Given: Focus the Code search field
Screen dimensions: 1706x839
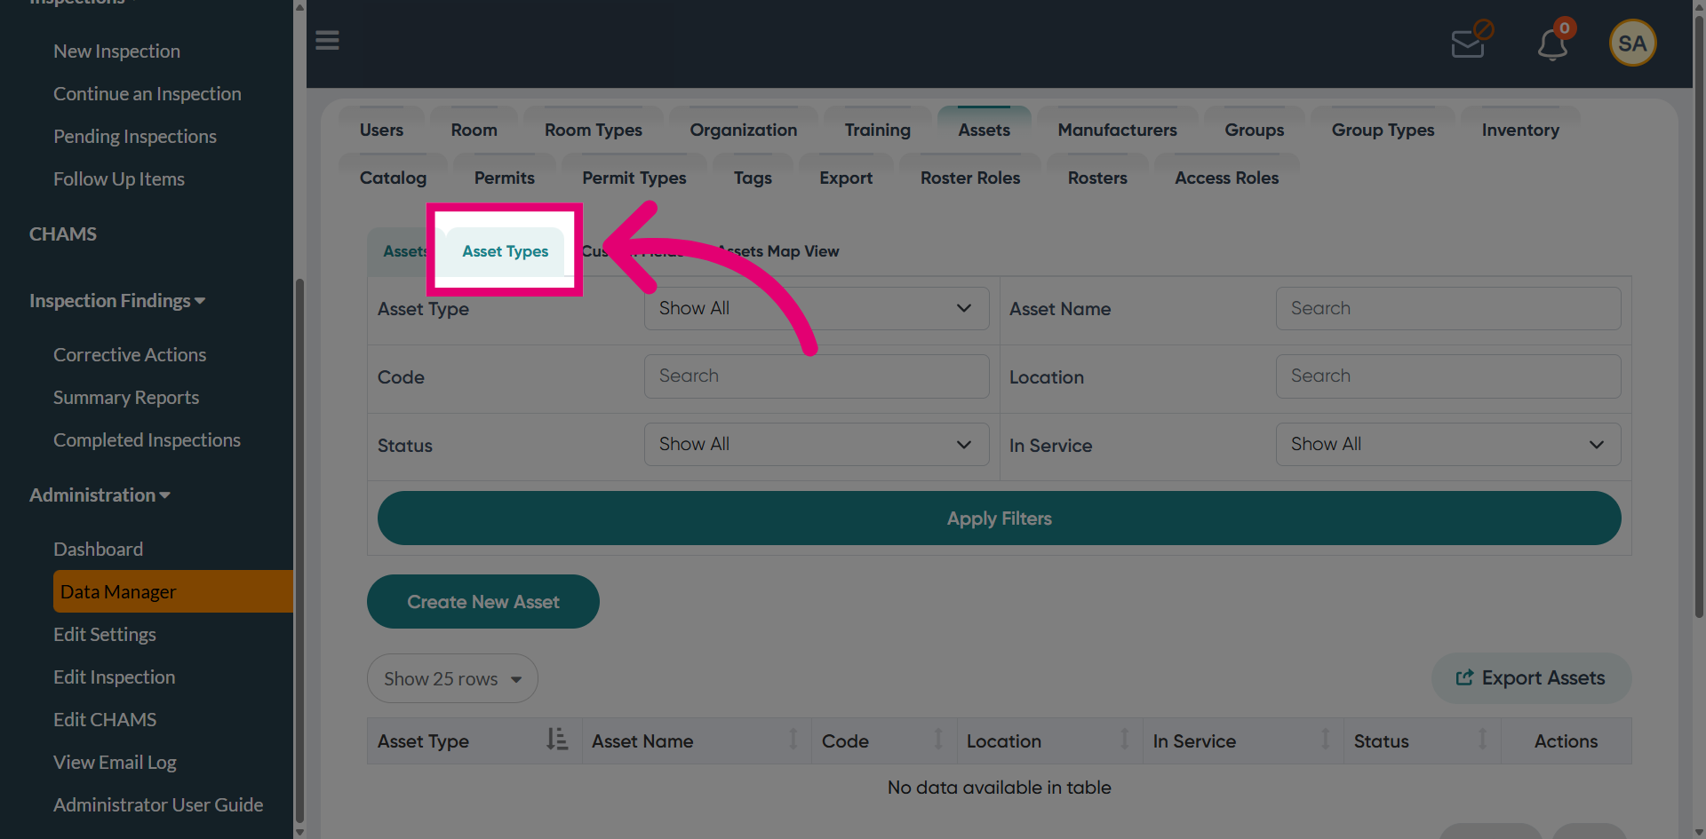Looking at the screenshot, I should (x=816, y=376).
